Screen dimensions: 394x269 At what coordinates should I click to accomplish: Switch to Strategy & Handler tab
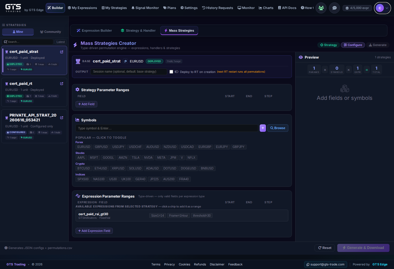[138, 30]
